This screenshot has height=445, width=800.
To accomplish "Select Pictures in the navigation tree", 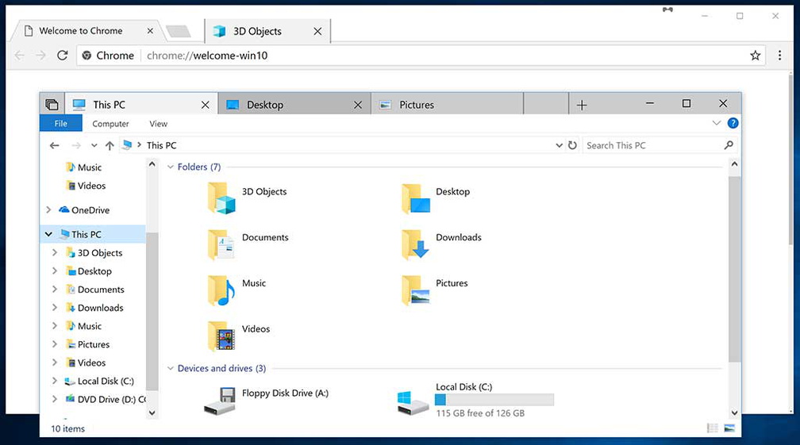I will click(93, 344).
